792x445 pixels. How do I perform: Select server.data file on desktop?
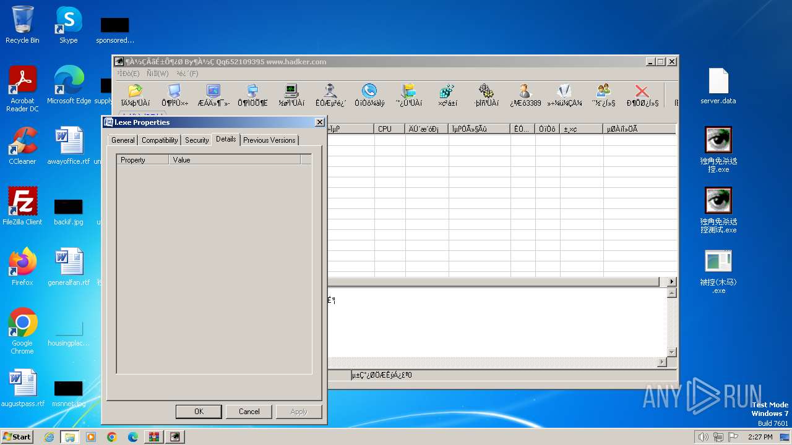[x=718, y=86]
